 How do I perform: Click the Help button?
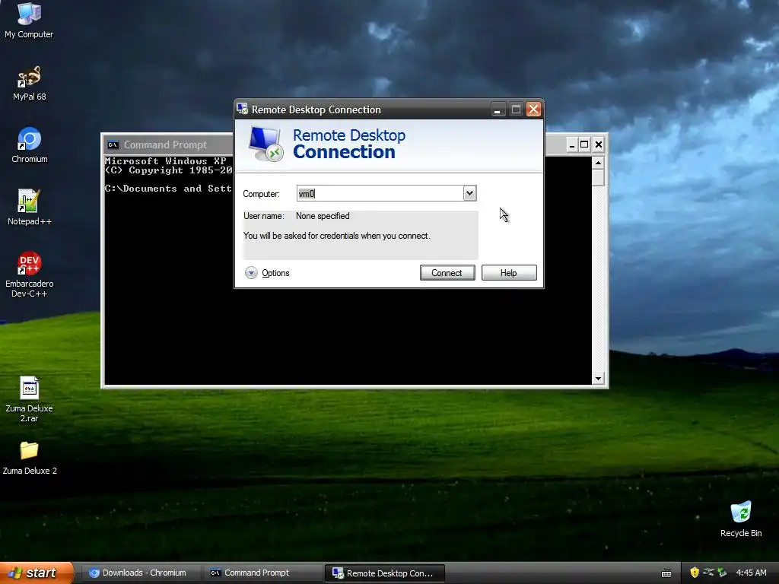(509, 273)
